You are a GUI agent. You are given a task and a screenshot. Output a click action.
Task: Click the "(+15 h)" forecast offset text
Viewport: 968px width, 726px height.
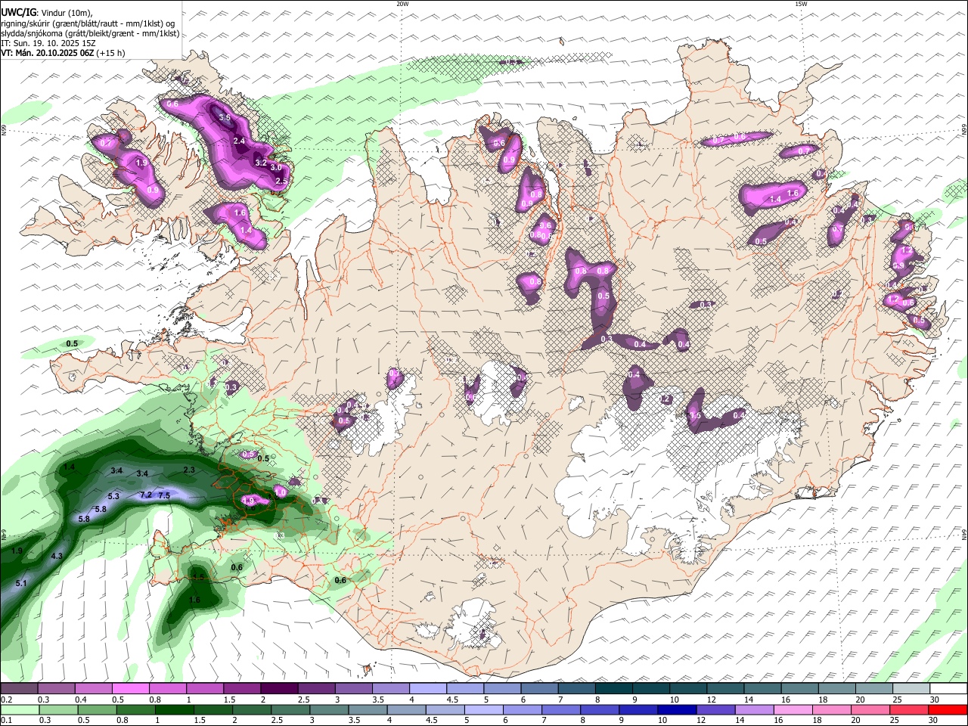coord(110,53)
